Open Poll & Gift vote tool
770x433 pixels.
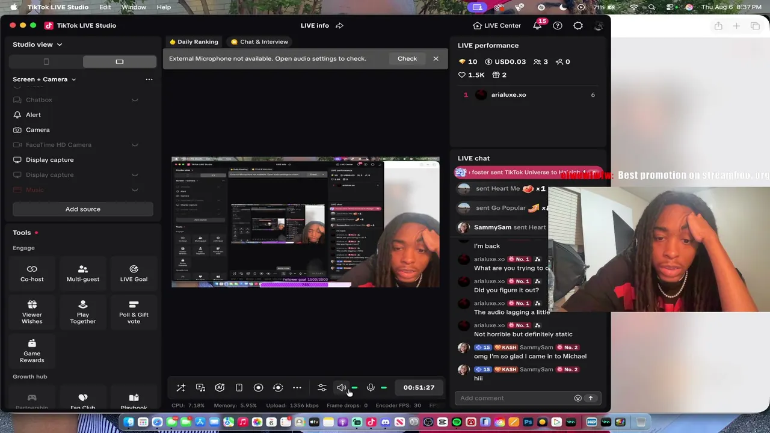pyautogui.click(x=134, y=312)
